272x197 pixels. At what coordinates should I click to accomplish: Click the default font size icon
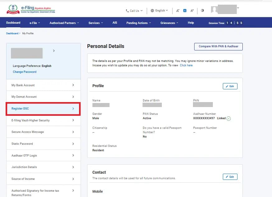tap(184, 10)
